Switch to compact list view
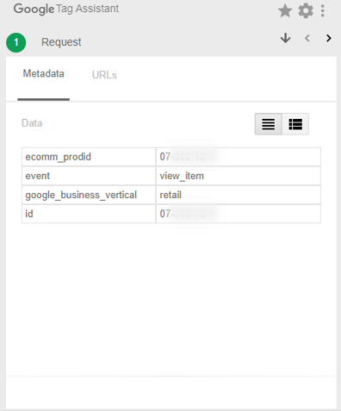The width and height of the screenshot is (341, 411). (x=269, y=124)
